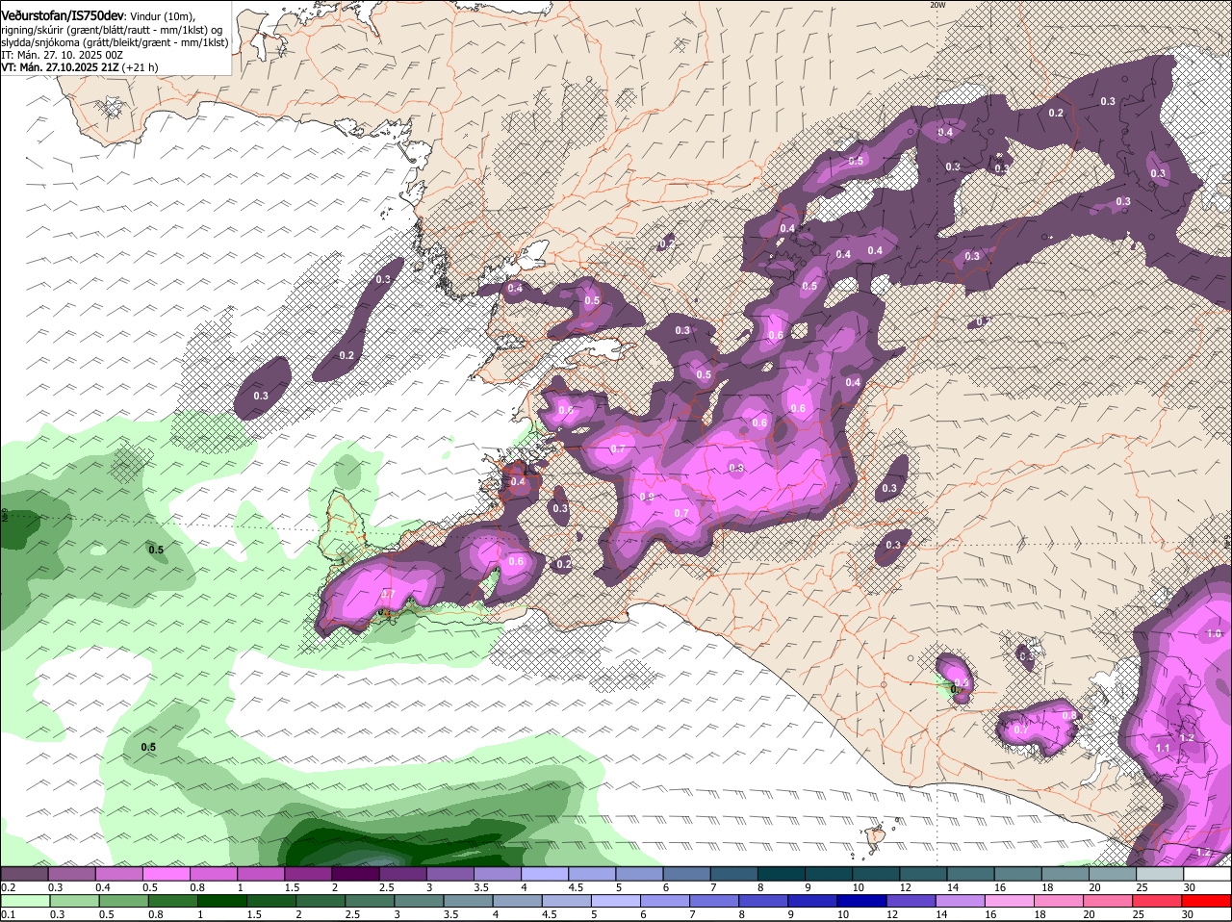
Task: Click the 'IT: Mán. 27. 10. 2025 00Z' line
Action: (62, 55)
